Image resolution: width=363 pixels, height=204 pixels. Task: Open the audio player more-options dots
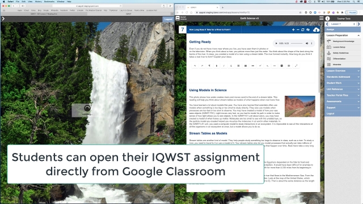(311, 43)
